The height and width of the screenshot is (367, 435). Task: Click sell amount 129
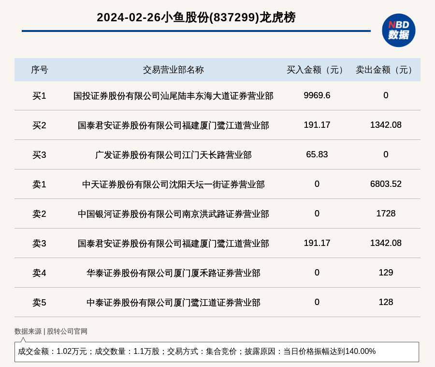click(386, 272)
